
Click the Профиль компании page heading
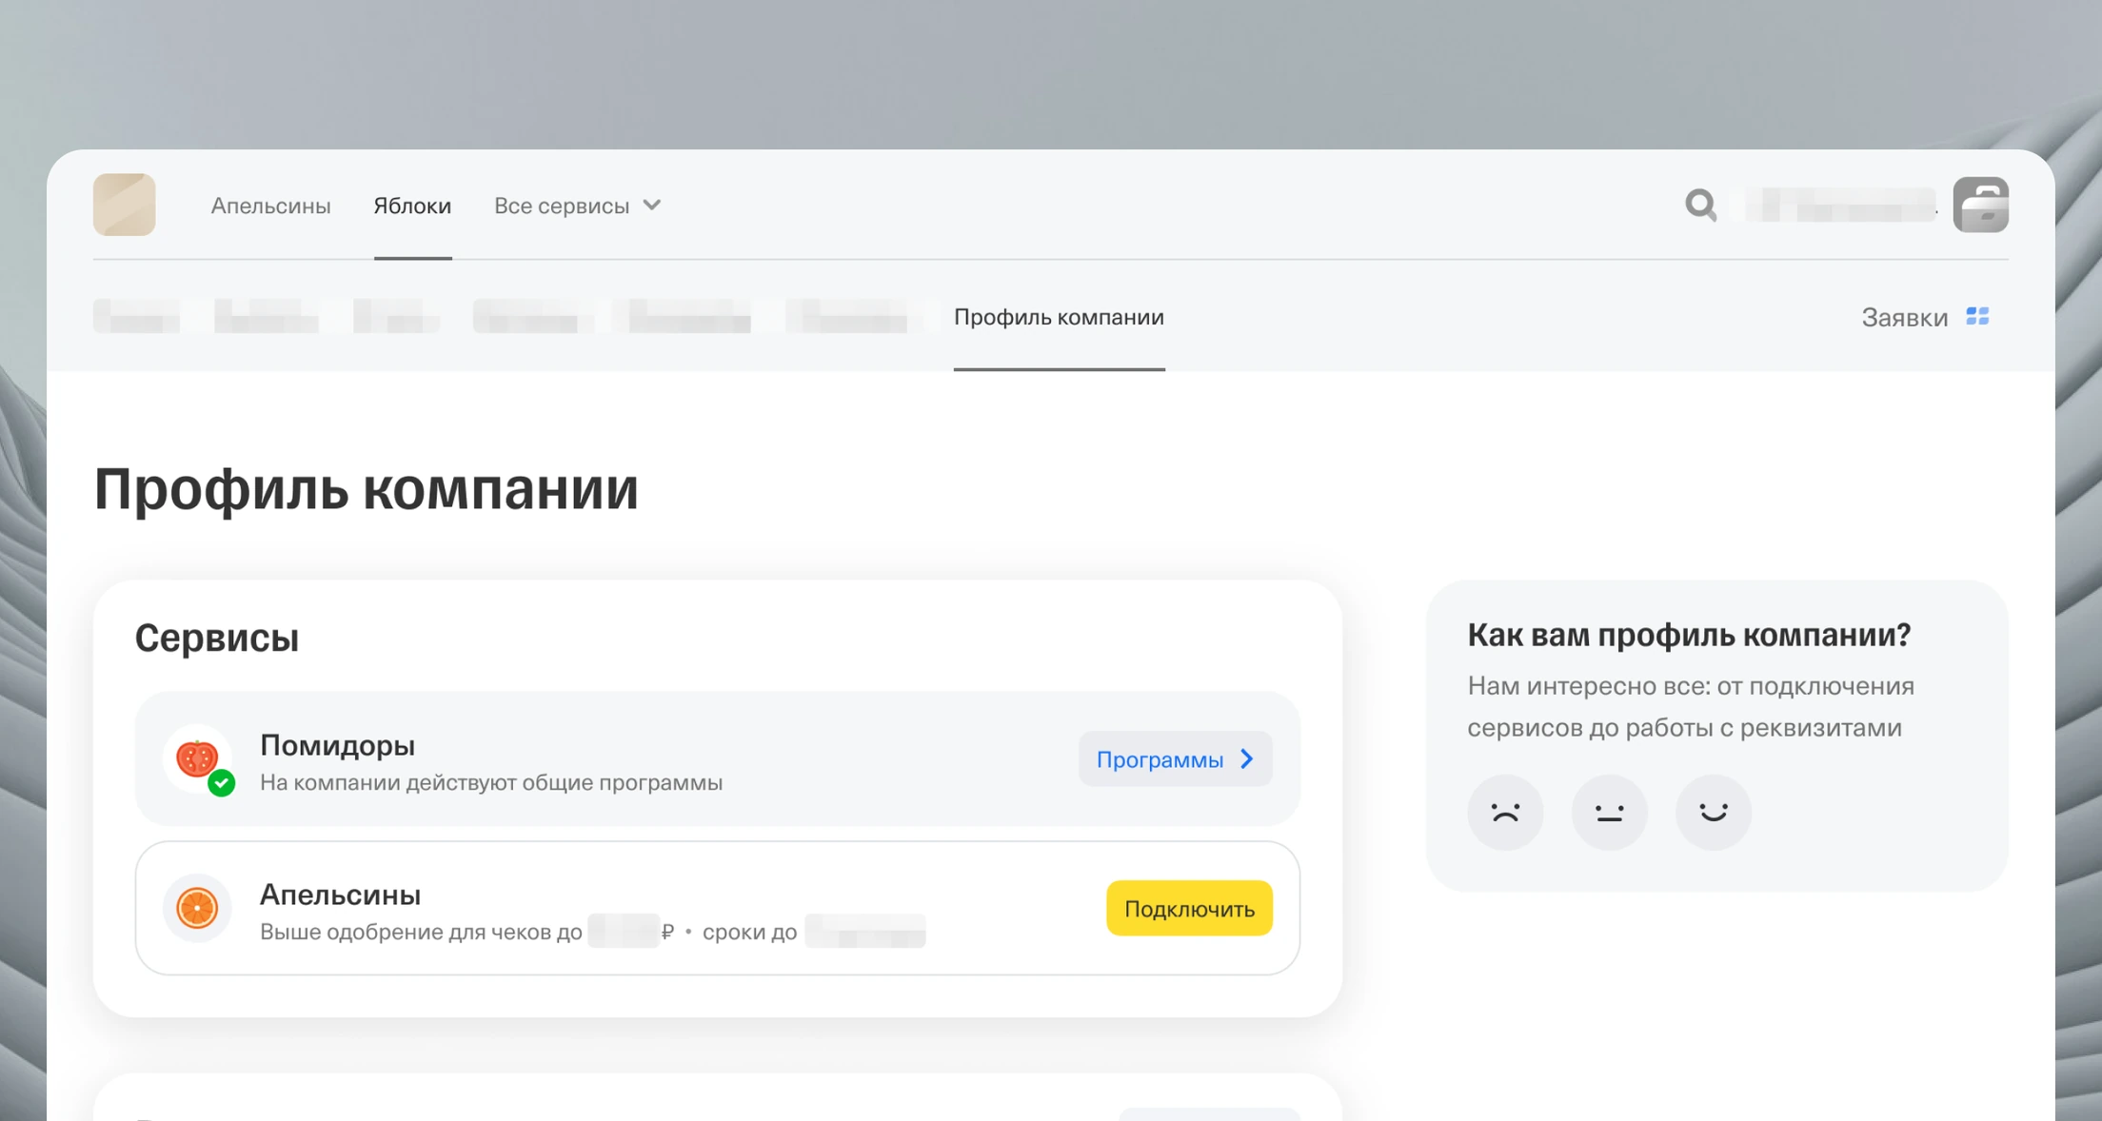tap(366, 489)
